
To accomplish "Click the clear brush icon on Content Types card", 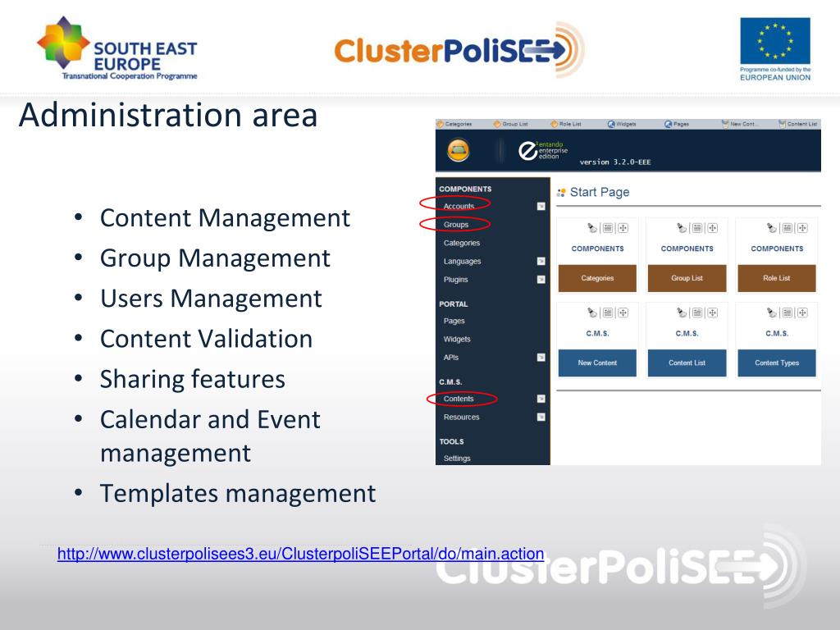I will (771, 313).
